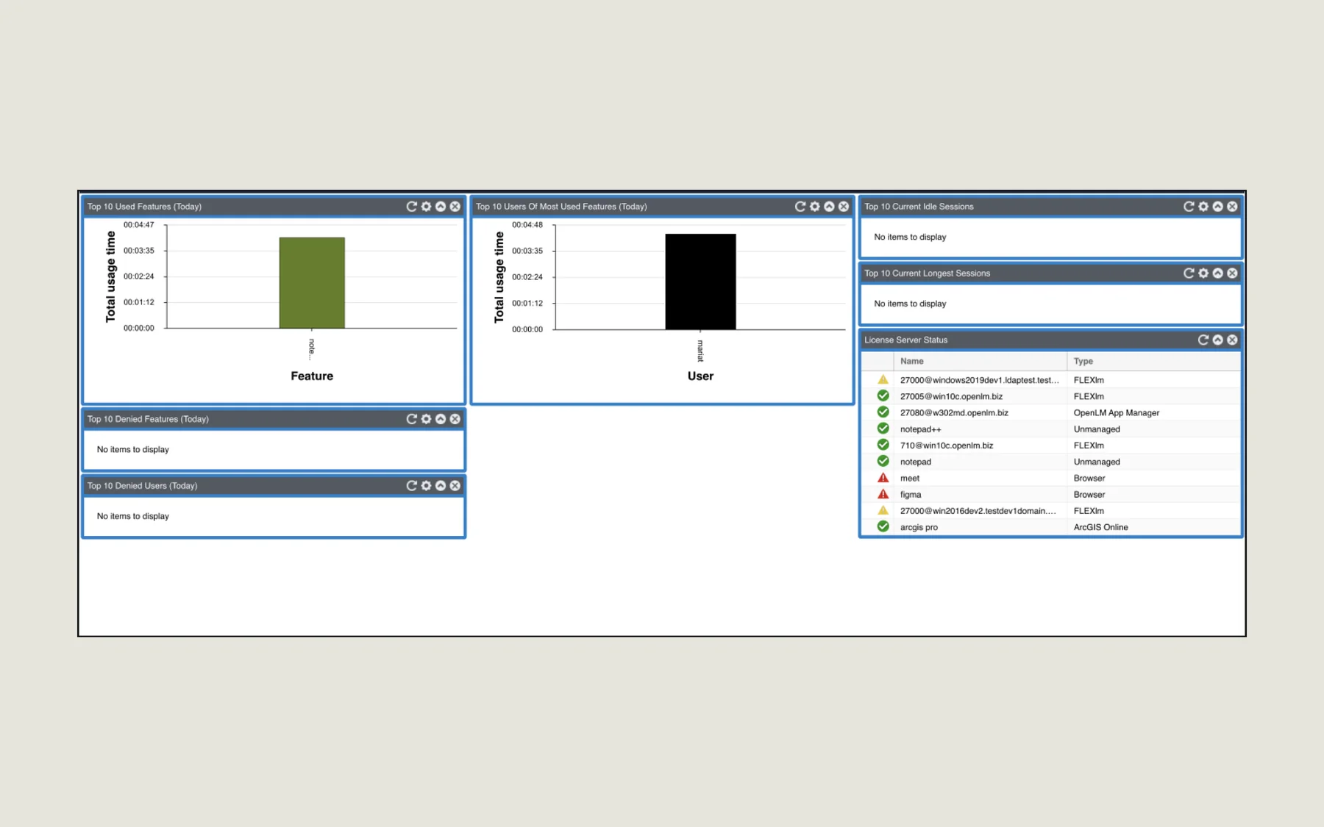This screenshot has height=827, width=1324.
Task: Open settings of Top 10 Current Idle Sessions
Action: coord(1203,207)
